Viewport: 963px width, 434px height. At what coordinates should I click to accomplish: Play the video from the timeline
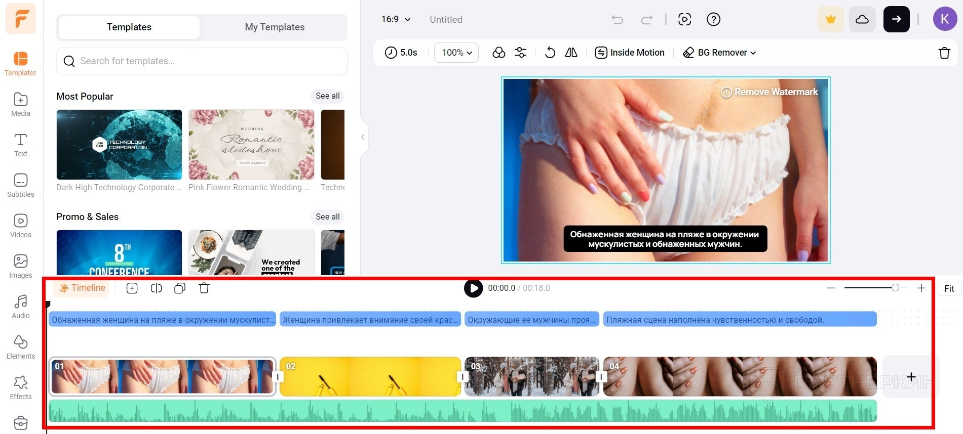(x=473, y=288)
